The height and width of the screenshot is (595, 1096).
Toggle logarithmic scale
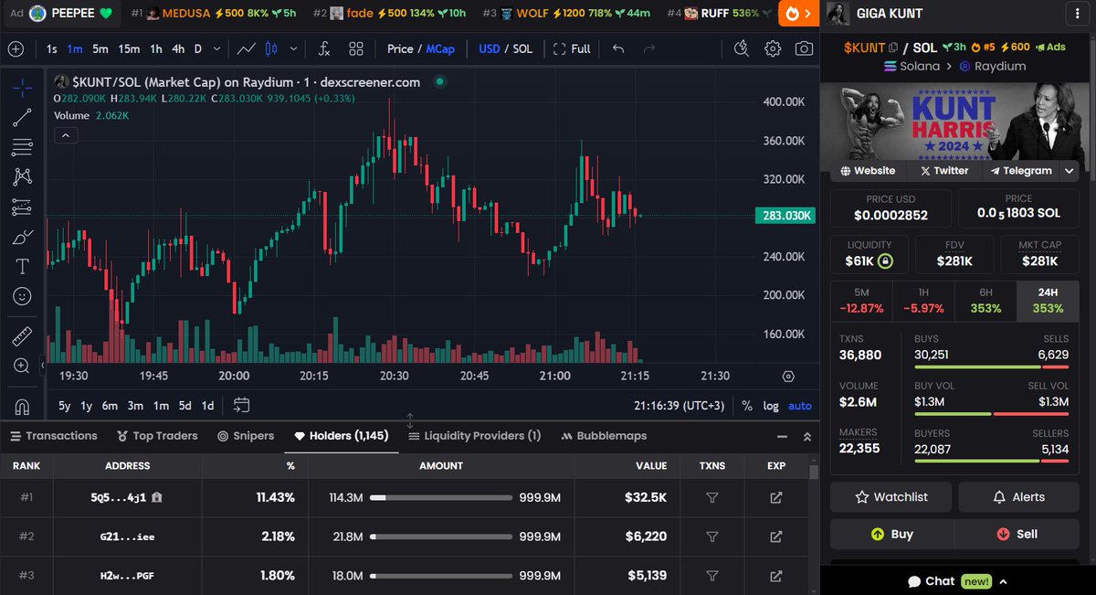pyautogui.click(x=772, y=406)
